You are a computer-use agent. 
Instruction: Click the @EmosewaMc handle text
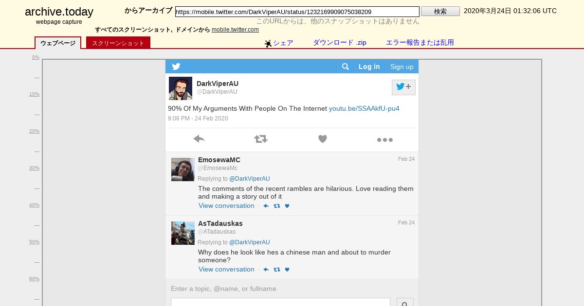click(x=218, y=168)
